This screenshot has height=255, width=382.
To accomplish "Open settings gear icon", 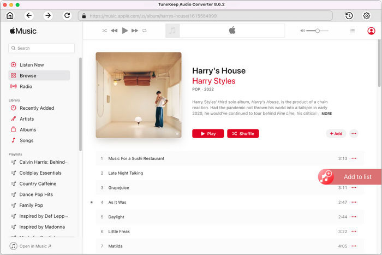I will coord(366,16).
